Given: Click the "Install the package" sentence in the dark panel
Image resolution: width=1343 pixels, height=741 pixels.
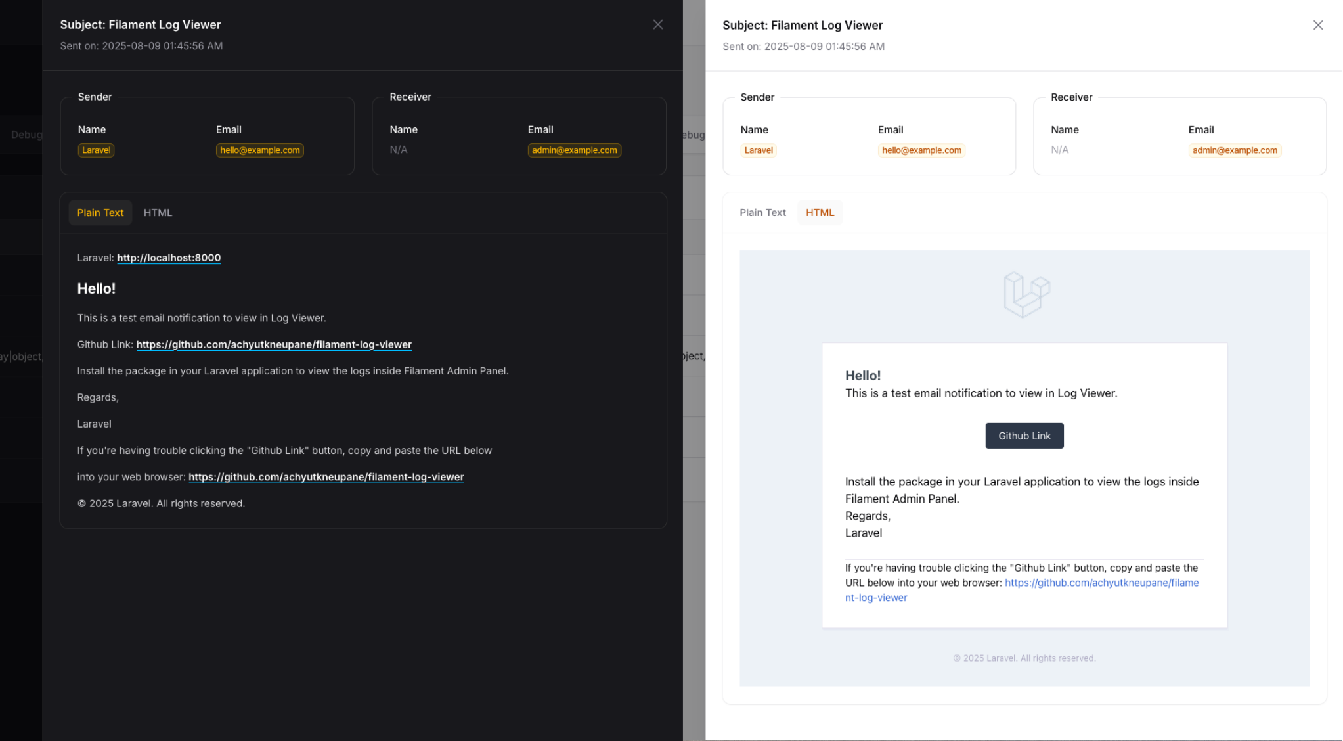Looking at the screenshot, I should coord(293,371).
